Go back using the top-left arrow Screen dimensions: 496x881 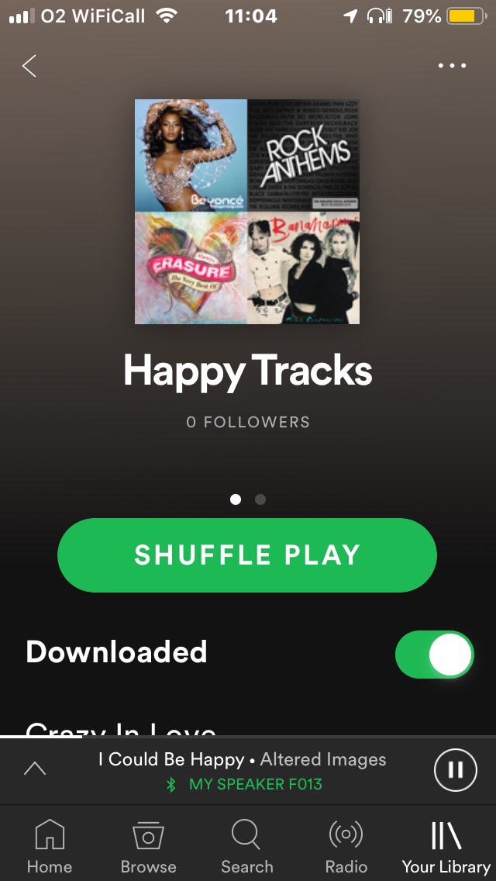pyautogui.click(x=29, y=66)
